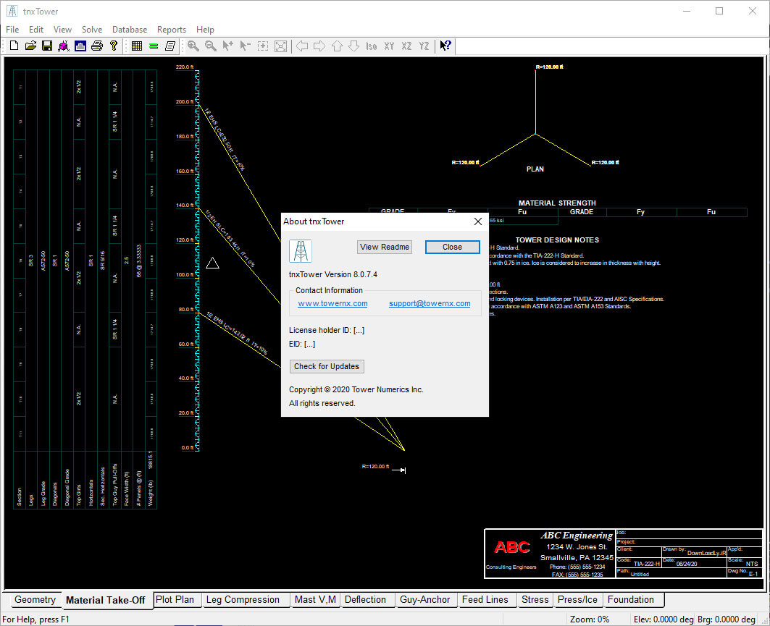This screenshot has width=770, height=626.
Task: Save using the floppy disk icon
Action: coord(46,46)
